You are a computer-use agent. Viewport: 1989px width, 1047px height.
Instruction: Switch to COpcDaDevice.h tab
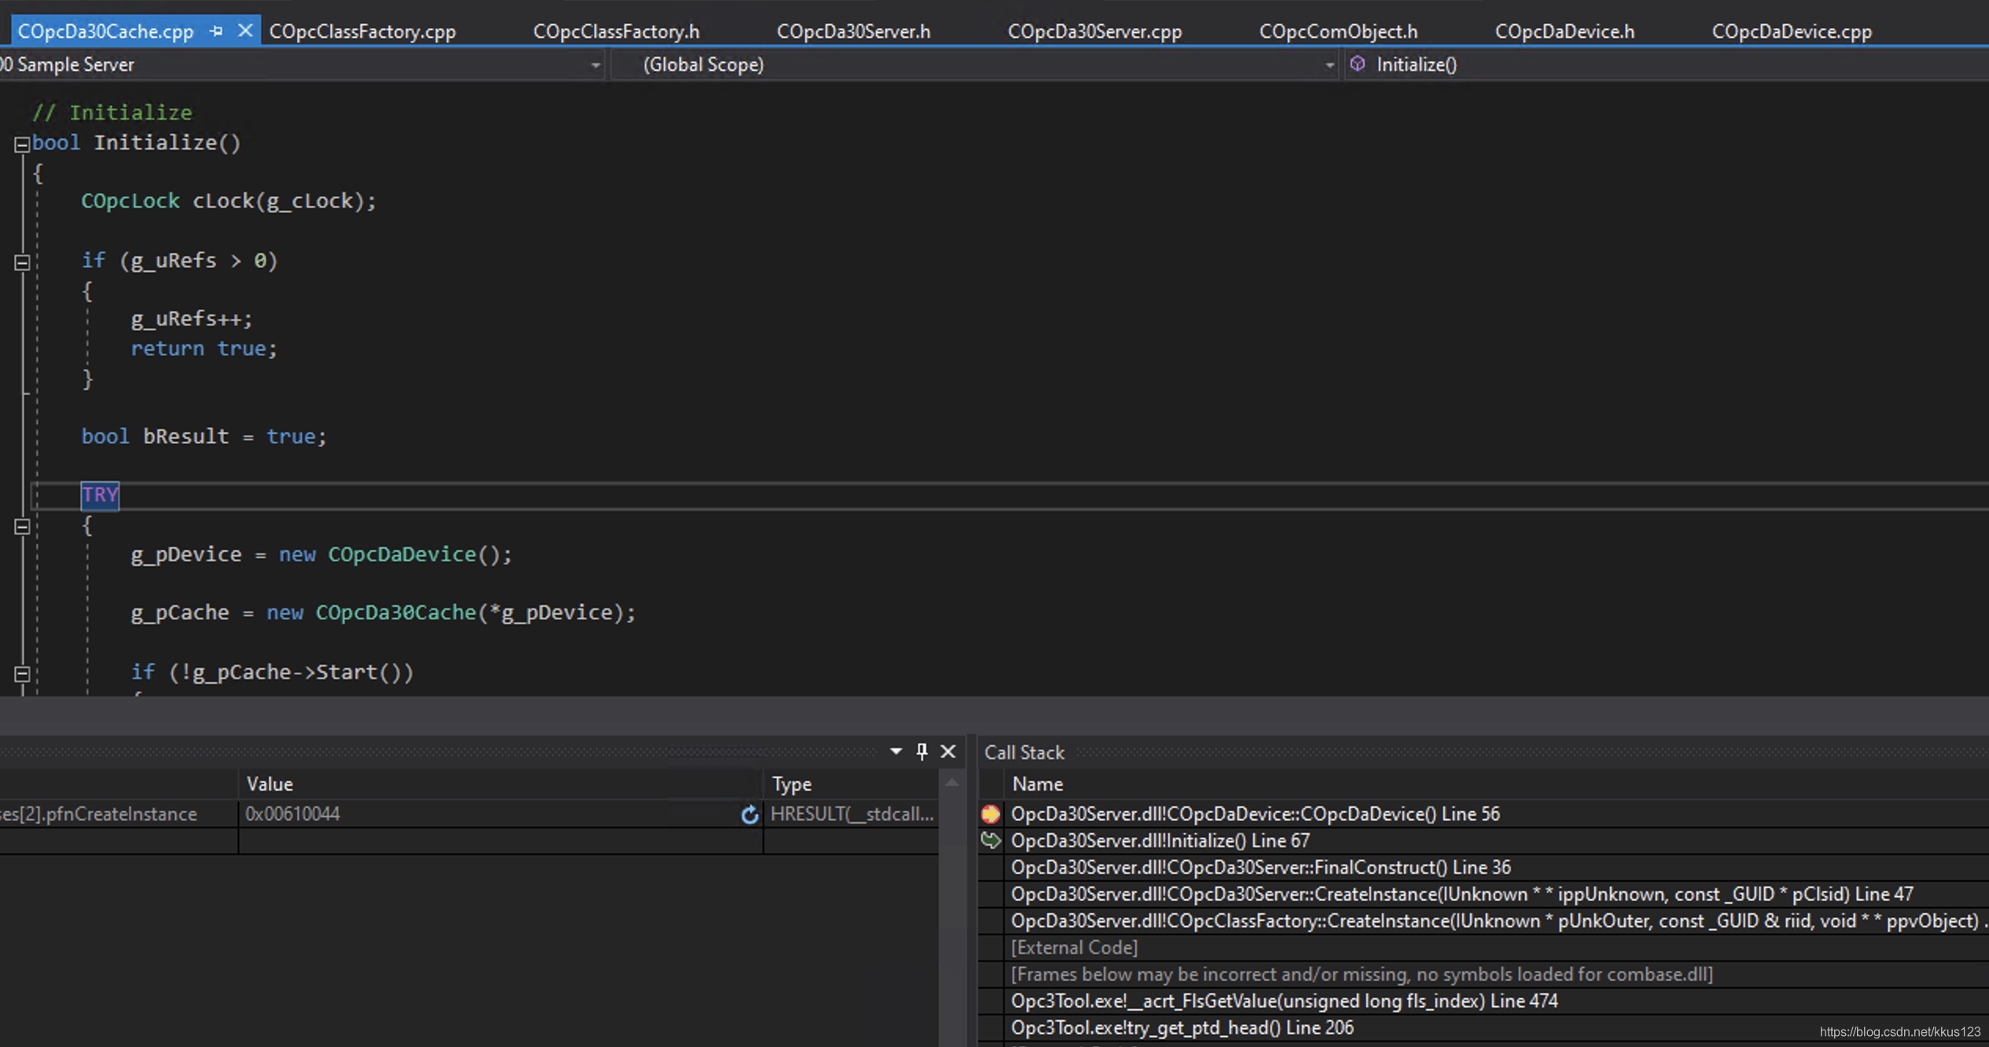[1564, 31]
